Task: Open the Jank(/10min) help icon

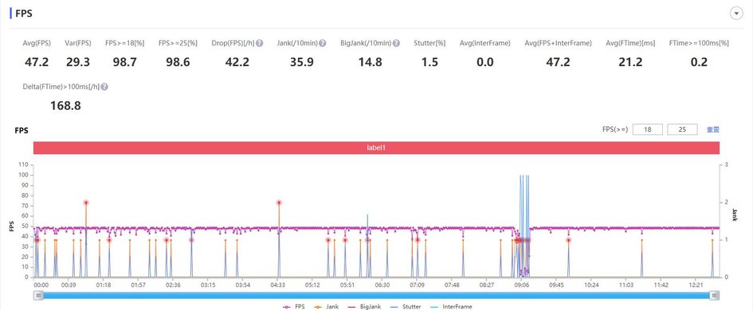Action: coord(323,43)
